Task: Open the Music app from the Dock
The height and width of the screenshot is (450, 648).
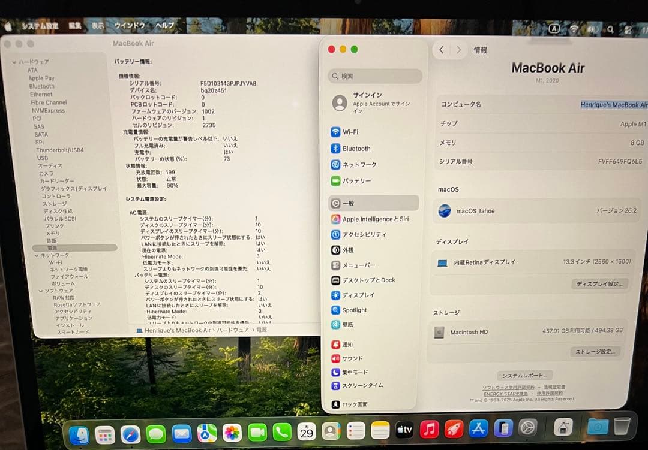Action: (430, 430)
